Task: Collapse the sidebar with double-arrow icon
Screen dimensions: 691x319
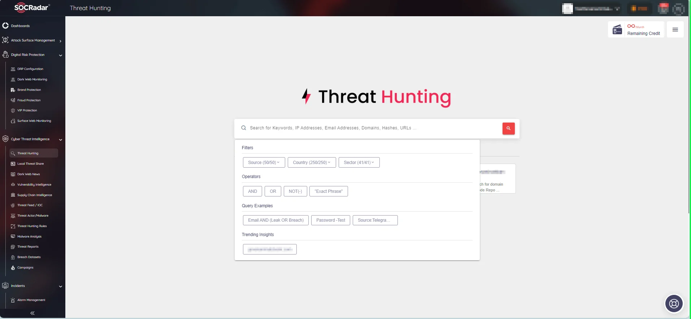Action: coord(32,313)
